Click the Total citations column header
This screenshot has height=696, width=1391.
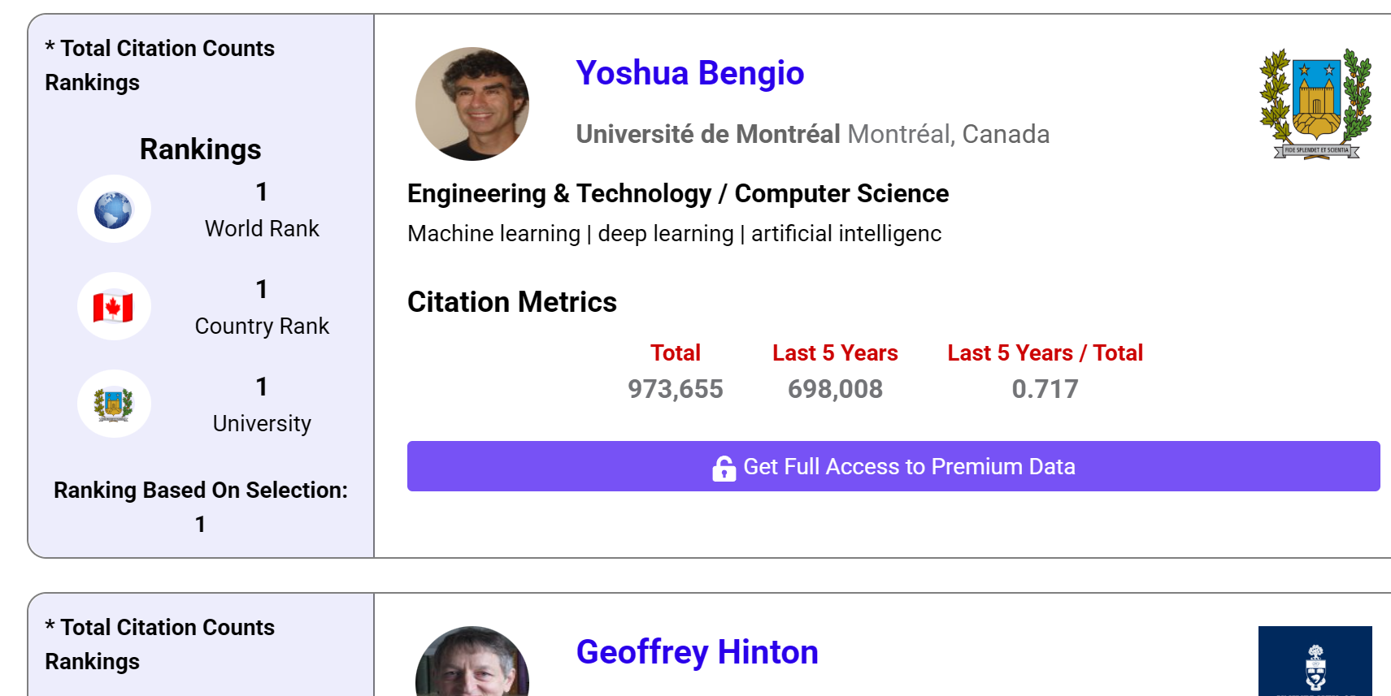coord(675,353)
